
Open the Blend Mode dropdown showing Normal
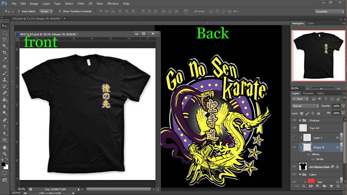click(x=305, y=106)
